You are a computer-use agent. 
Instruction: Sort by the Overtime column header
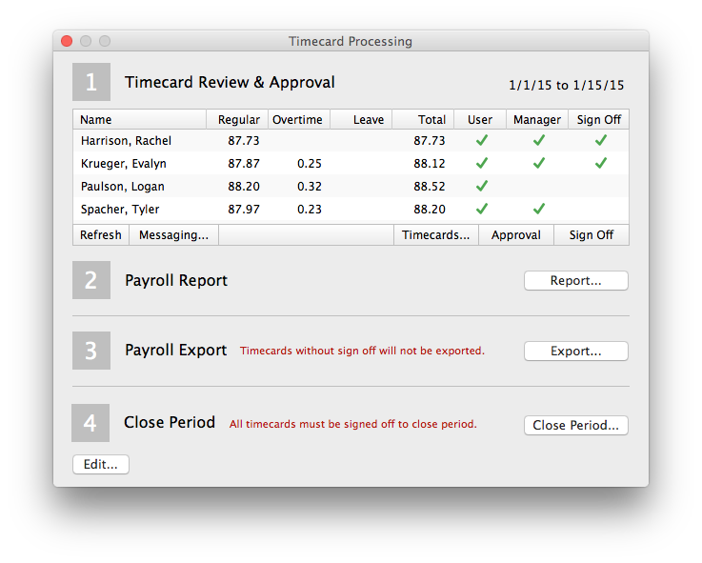point(299,120)
